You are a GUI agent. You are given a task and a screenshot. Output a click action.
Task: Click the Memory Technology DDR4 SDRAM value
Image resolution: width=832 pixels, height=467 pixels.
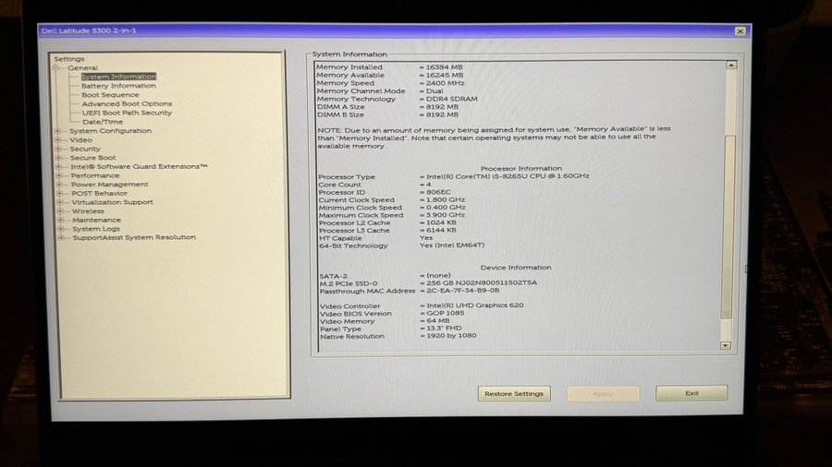coord(451,99)
